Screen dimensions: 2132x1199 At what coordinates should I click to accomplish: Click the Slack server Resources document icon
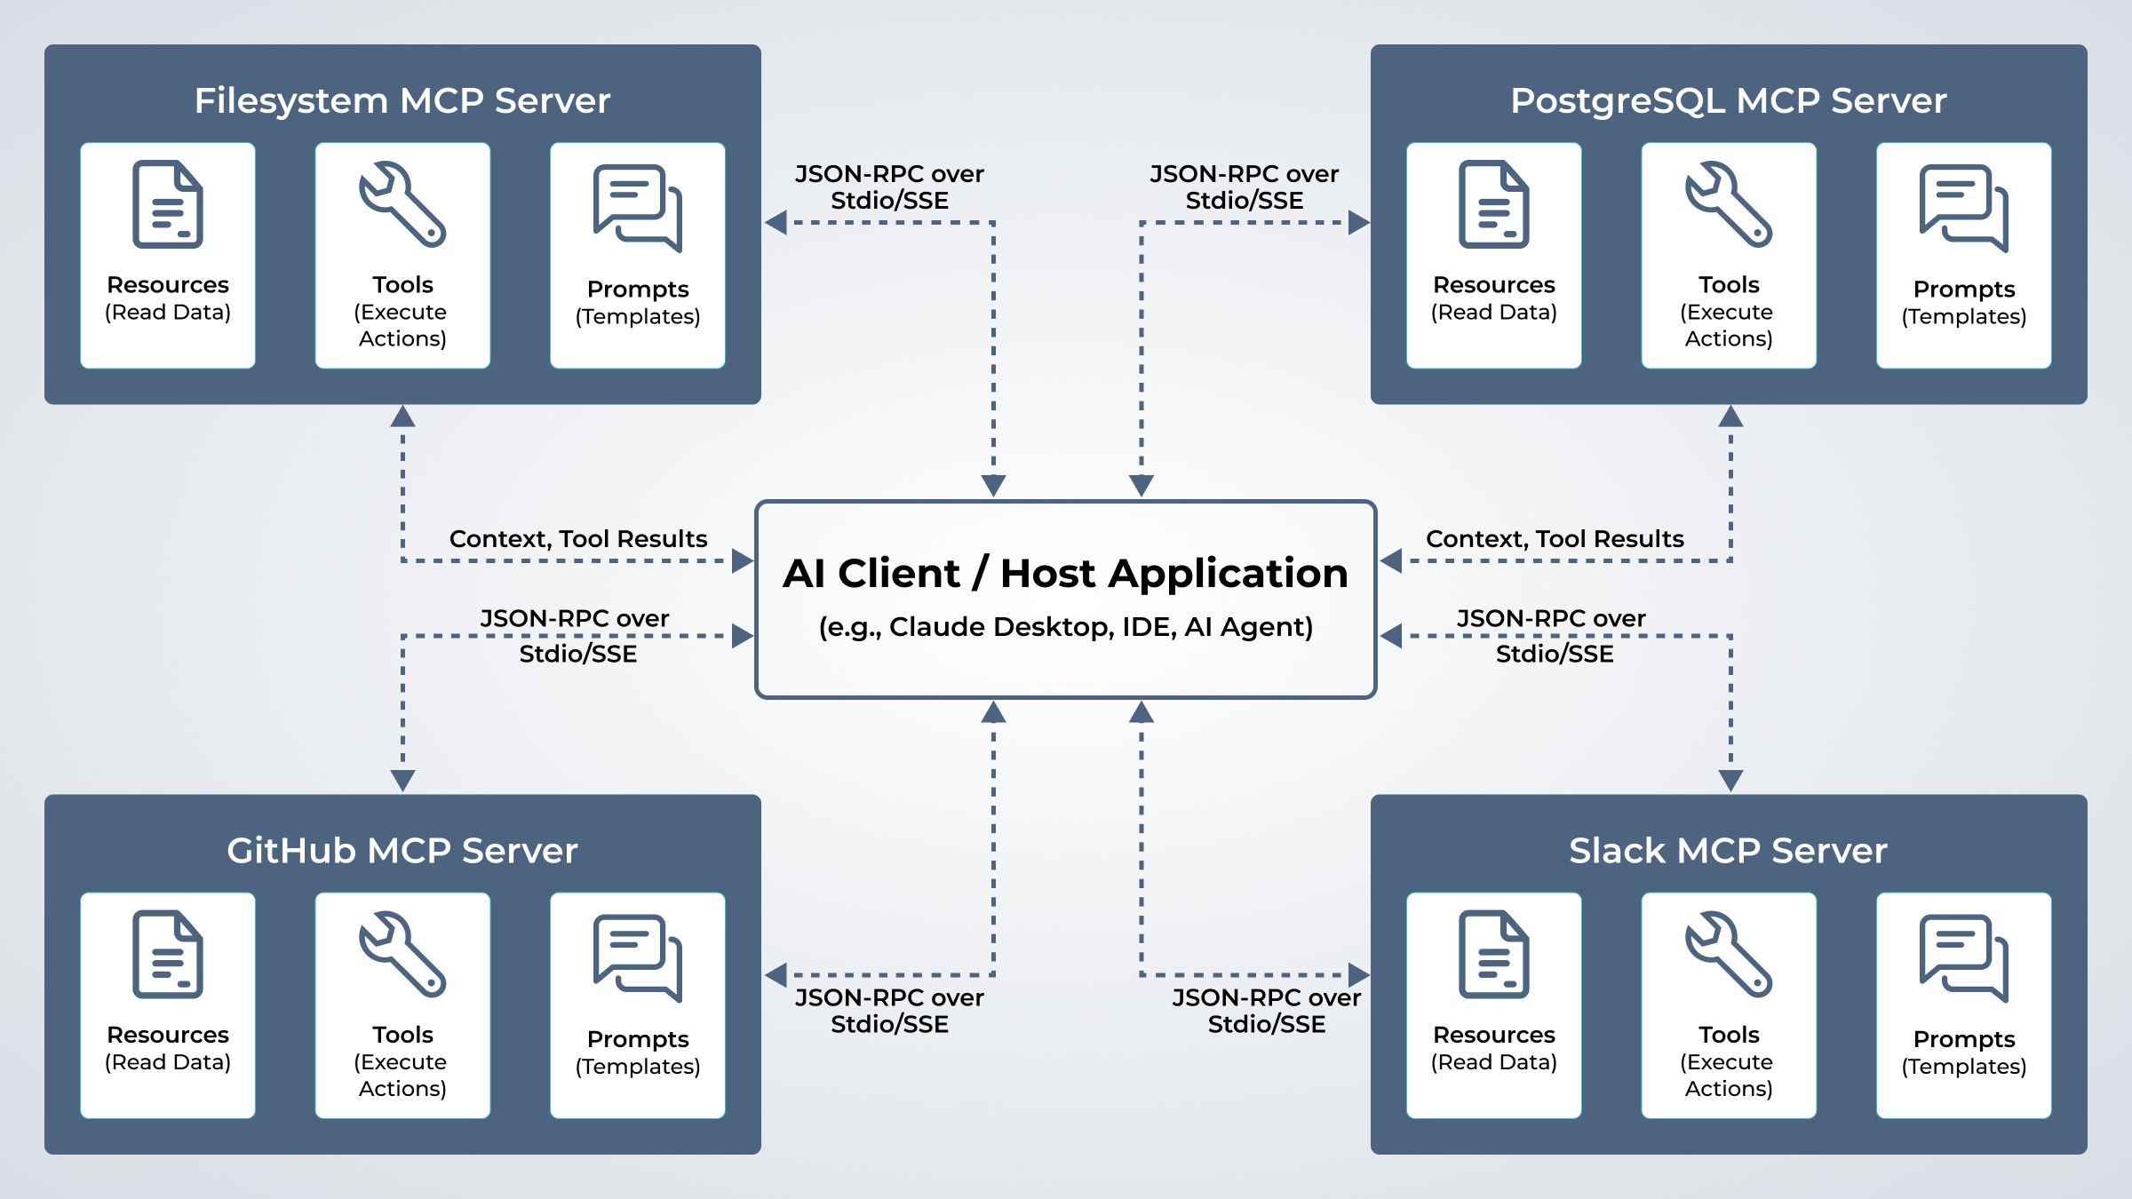tap(1494, 955)
